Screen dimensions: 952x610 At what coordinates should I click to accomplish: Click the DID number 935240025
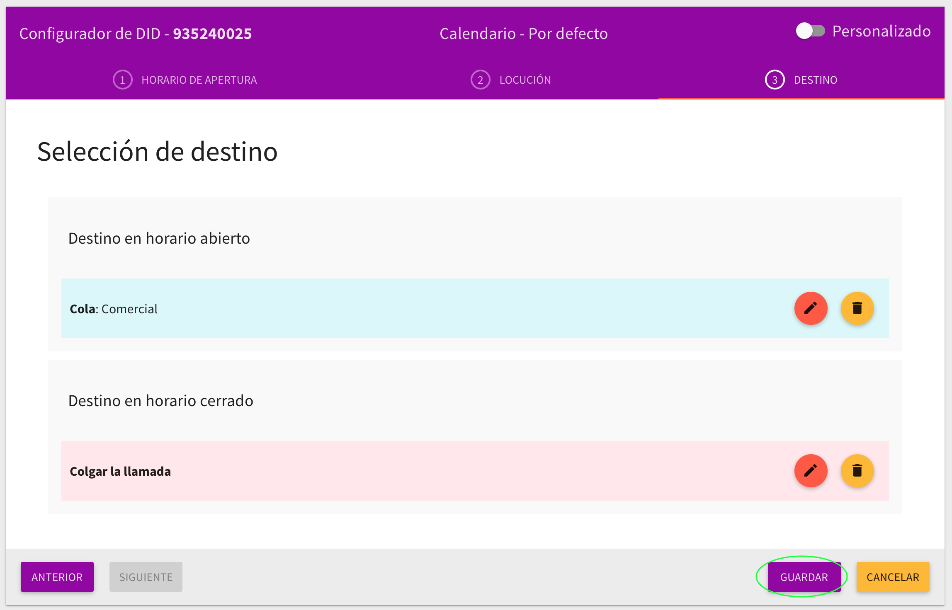coord(212,34)
